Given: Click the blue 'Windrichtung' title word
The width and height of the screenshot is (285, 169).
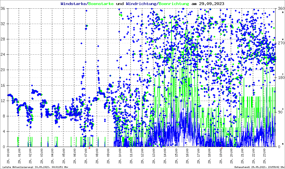Looking at the screenshot, I should pyautogui.click(x=141, y=4).
